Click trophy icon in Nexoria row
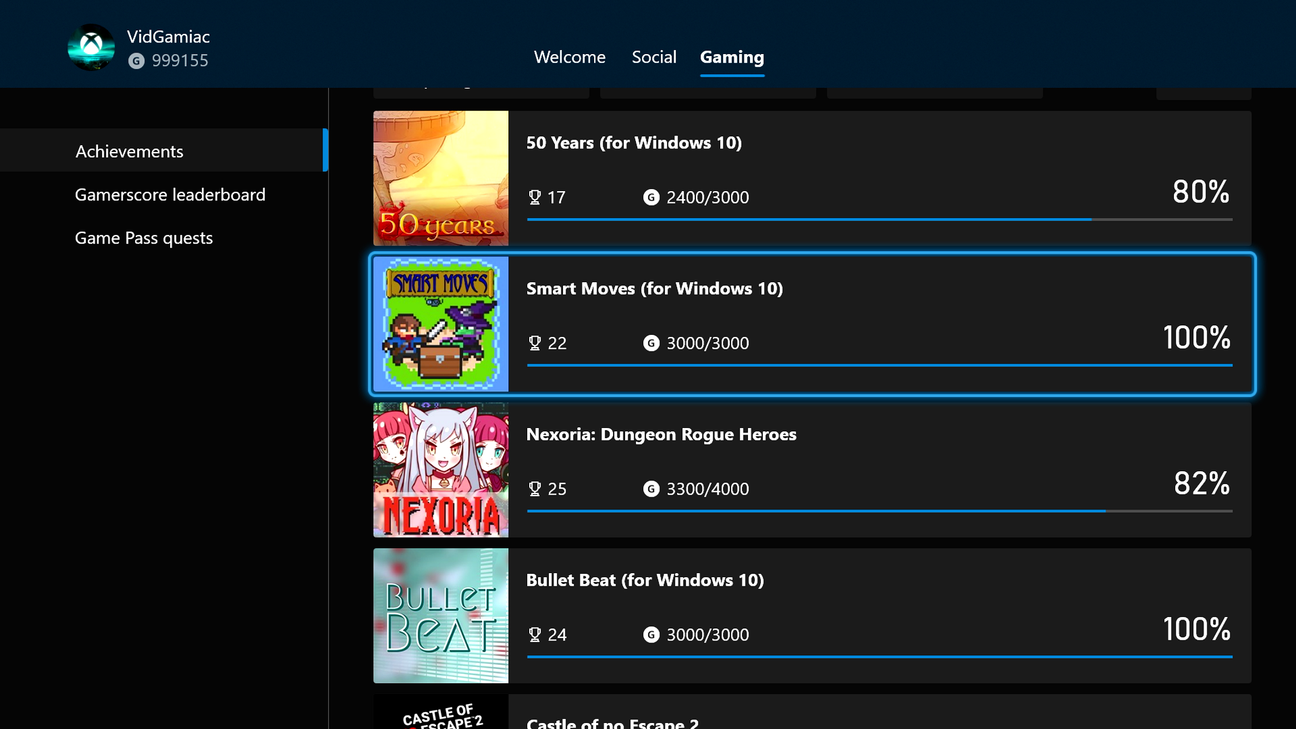 point(535,489)
